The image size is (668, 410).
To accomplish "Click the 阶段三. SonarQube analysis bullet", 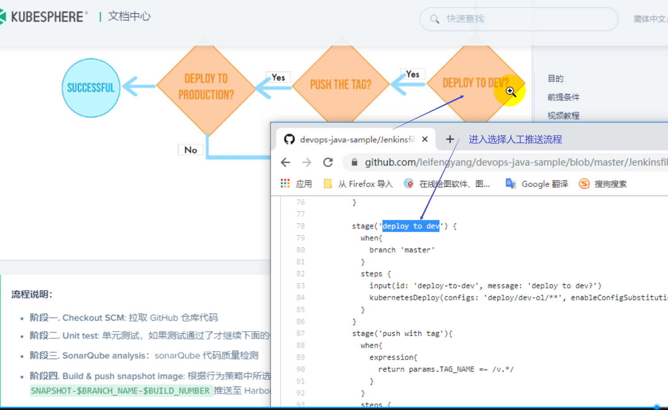I will tap(144, 356).
